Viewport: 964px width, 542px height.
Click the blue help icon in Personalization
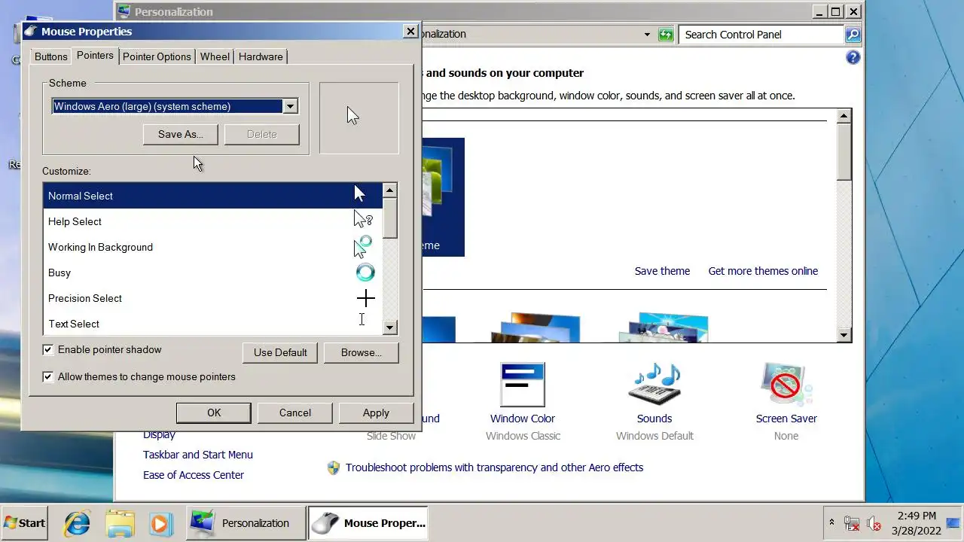pyautogui.click(x=853, y=57)
